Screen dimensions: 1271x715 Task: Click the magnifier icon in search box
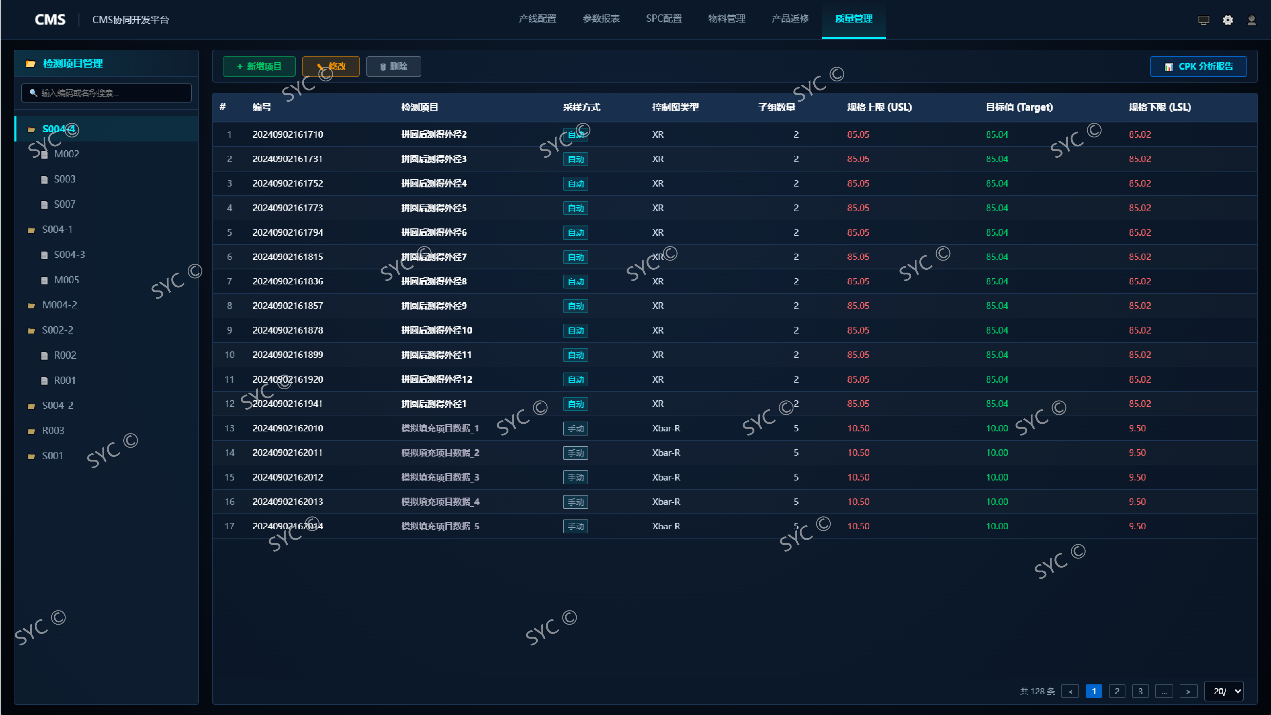coord(33,93)
